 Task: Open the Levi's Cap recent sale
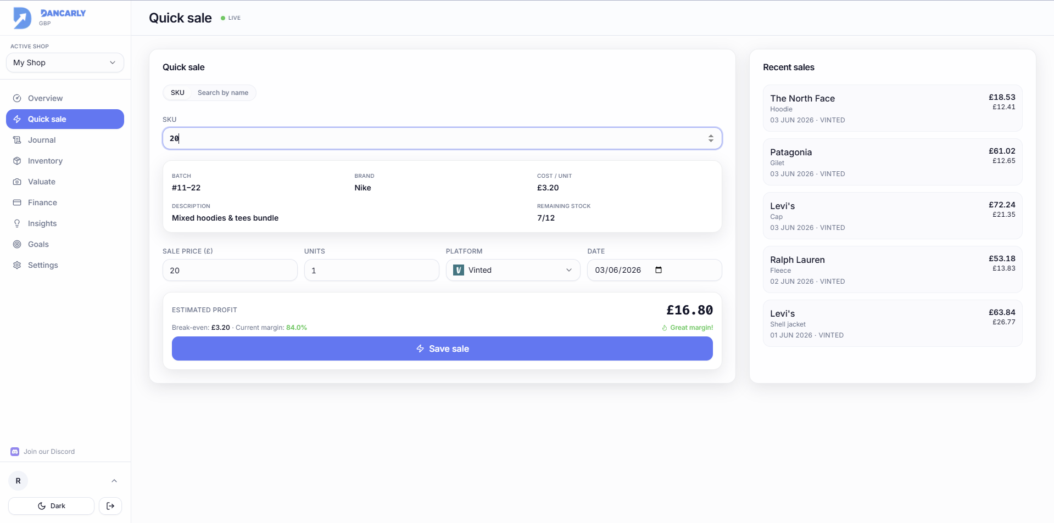click(x=893, y=216)
